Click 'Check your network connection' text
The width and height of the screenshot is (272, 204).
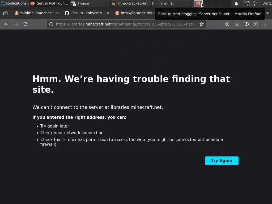pos(72,133)
